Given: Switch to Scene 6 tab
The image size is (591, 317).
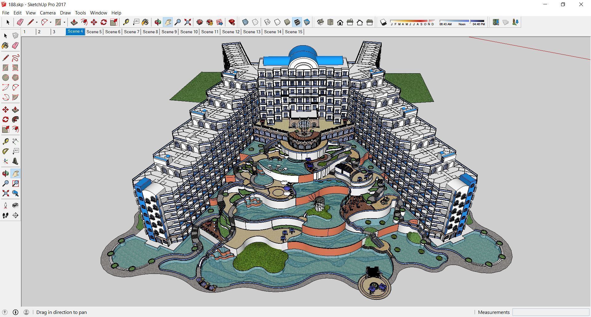Looking at the screenshot, I should click(113, 32).
